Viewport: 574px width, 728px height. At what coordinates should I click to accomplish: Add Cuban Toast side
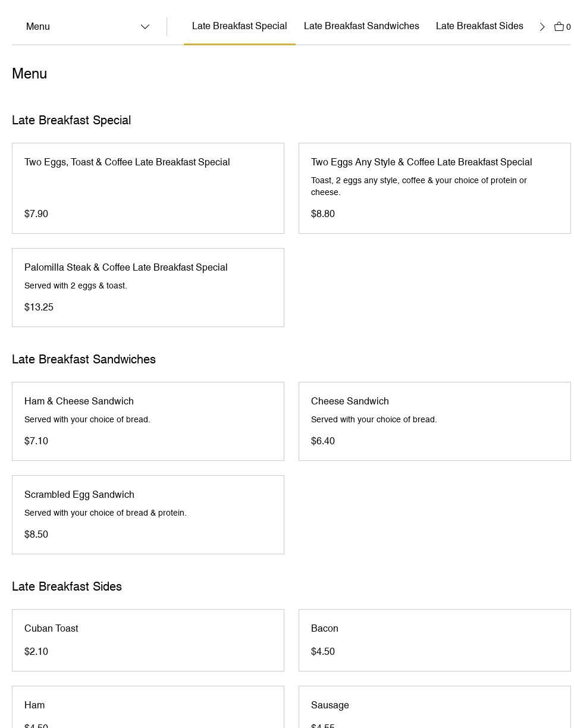point(148,640)
